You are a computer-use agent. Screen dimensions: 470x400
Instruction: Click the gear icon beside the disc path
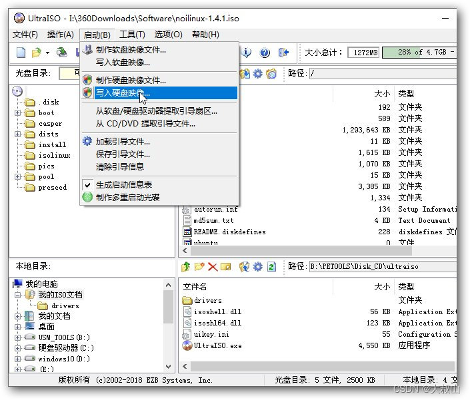(x=257, y=74)
